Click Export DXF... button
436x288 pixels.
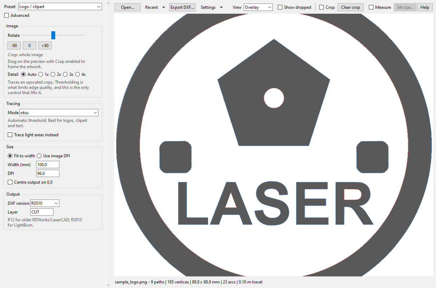(x=182, y=7)
